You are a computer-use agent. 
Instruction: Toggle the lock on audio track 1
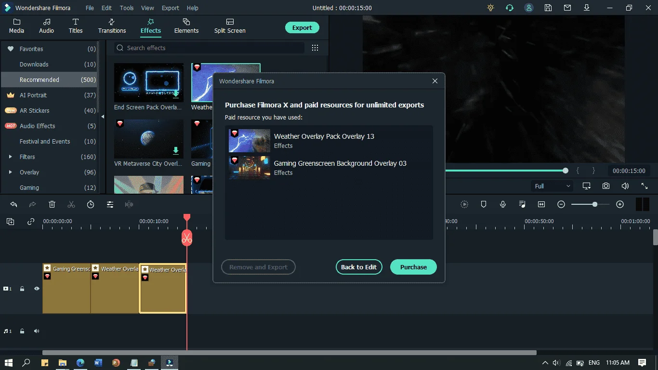coord(22,331)
